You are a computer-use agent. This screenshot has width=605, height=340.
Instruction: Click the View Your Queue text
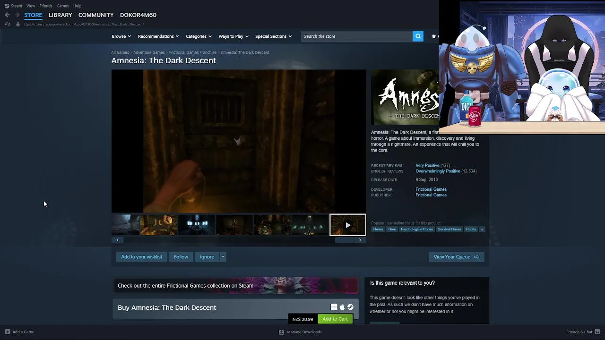tap(452, 257)
